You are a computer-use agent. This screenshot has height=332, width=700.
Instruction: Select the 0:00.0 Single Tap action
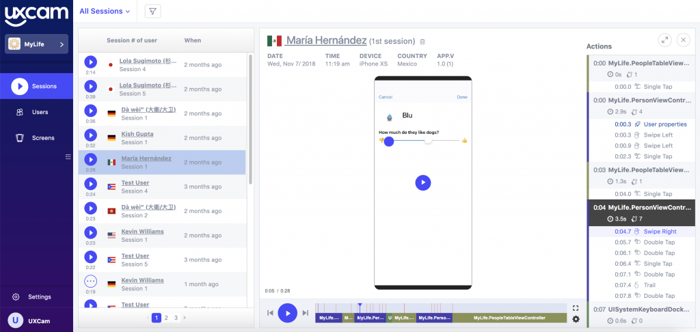641,87
